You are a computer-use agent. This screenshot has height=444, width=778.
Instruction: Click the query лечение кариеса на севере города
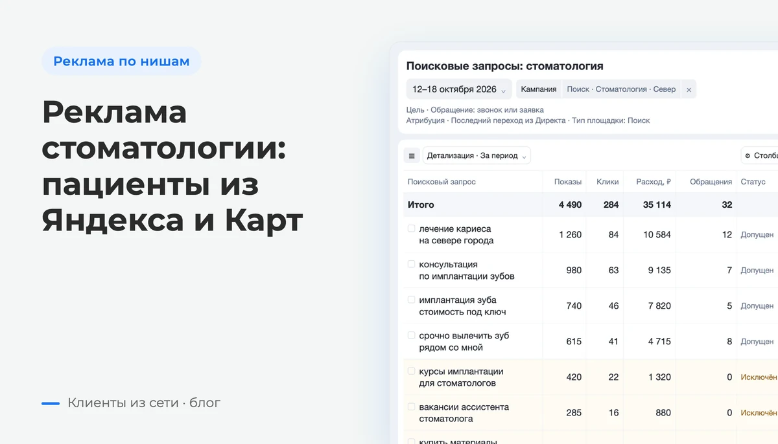tap(456, 234)
